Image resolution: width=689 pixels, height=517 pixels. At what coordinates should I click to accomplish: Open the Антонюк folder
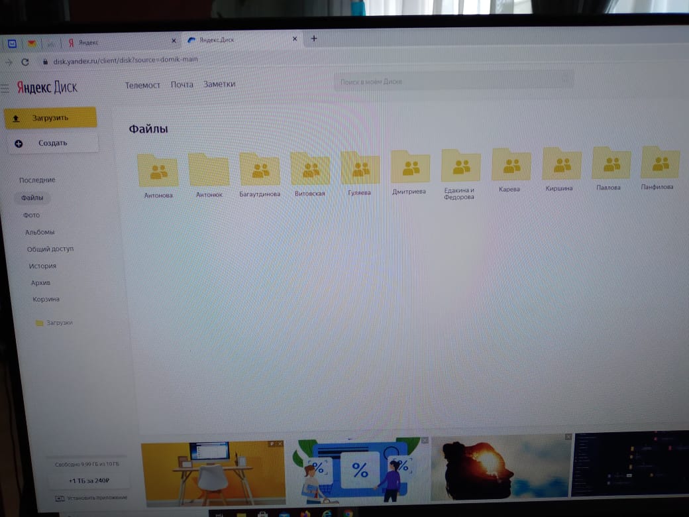(x=209, y=171)
